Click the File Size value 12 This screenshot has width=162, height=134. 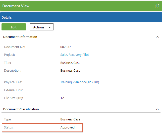pos(62,98)
